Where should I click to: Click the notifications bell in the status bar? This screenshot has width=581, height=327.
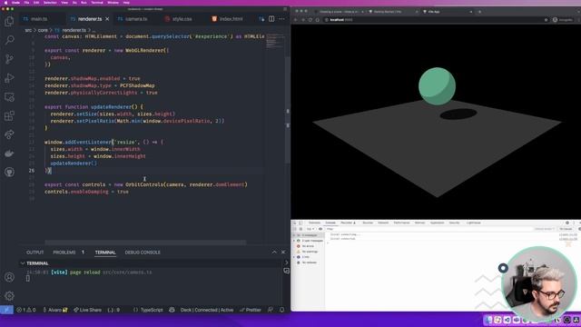pos(282,310)
